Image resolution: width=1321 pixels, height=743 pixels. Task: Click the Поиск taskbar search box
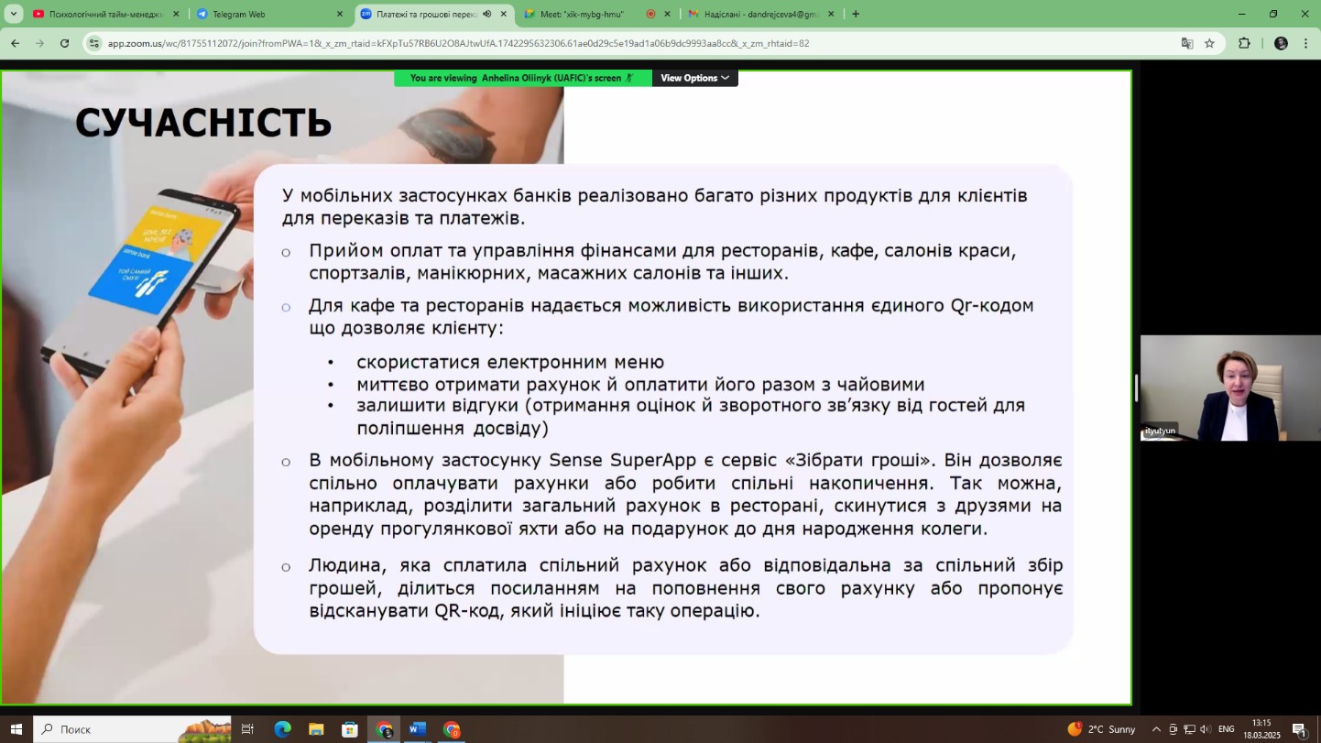[x=133, y=729]
